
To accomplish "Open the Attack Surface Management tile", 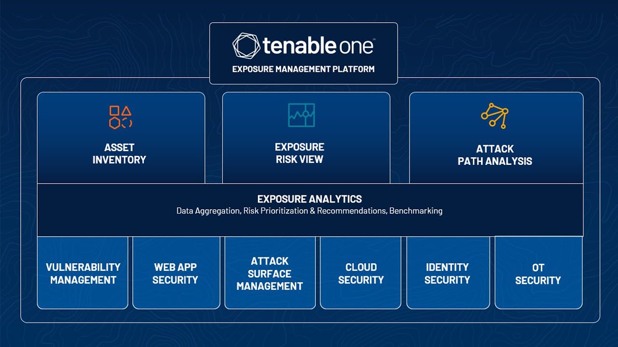I will coord(270,273).
